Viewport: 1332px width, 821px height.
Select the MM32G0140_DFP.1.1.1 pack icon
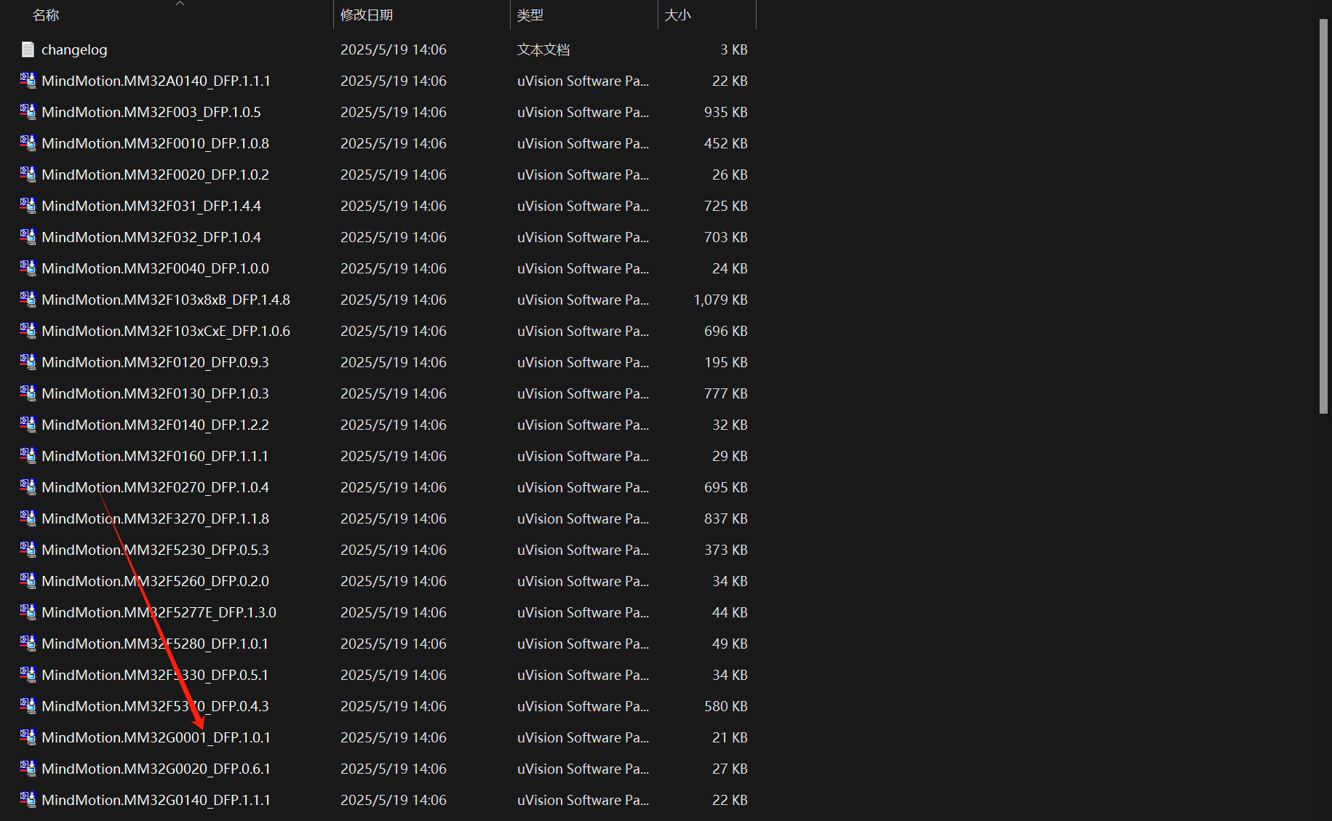[28, 800]
